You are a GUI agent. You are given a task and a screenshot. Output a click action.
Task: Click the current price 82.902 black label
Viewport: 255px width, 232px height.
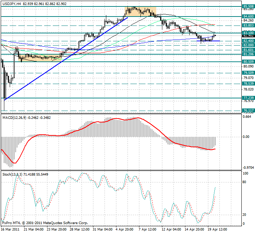(x=248, y=36)
